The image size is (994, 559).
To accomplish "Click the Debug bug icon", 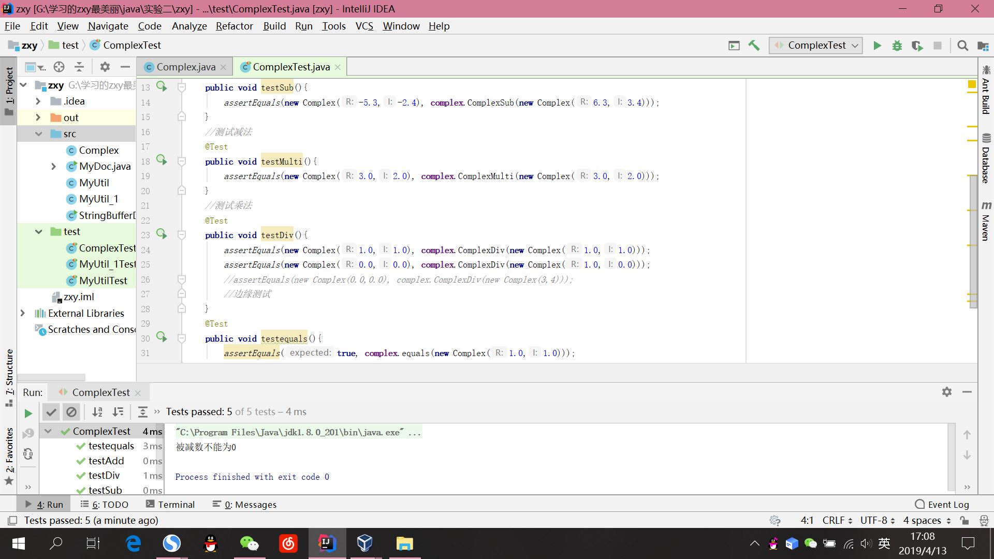I will (897, 46).
